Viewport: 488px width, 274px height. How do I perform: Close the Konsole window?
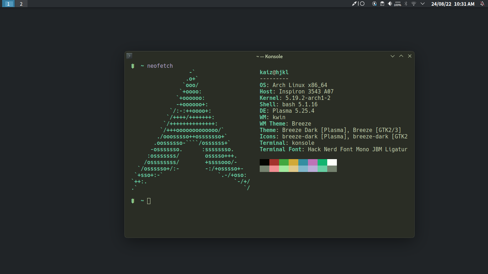pyautogui.click(x=410, y=56)
